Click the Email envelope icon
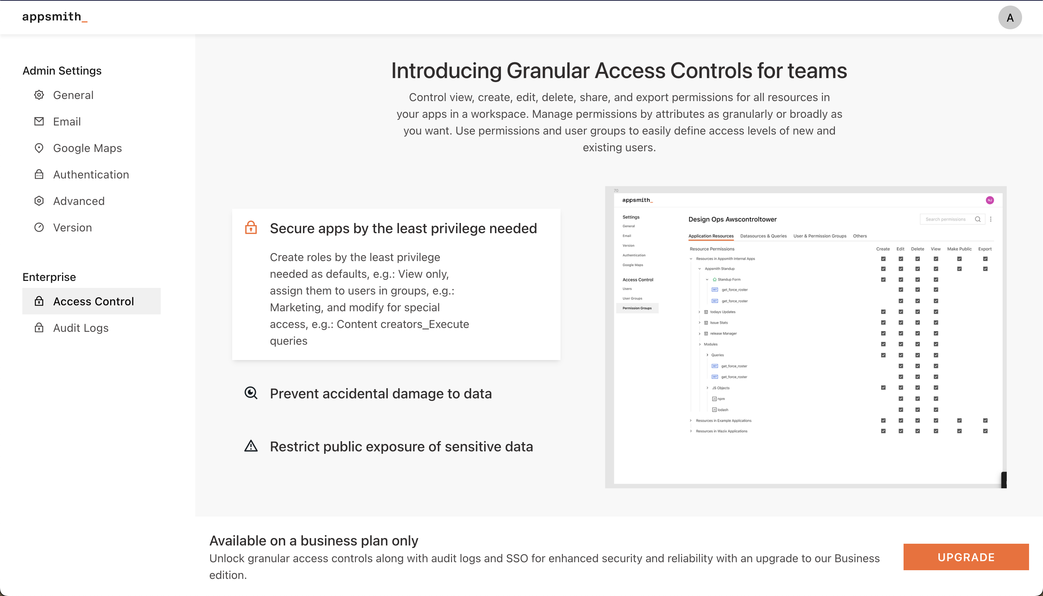The image size is (1043, 596). pos(39,122)
